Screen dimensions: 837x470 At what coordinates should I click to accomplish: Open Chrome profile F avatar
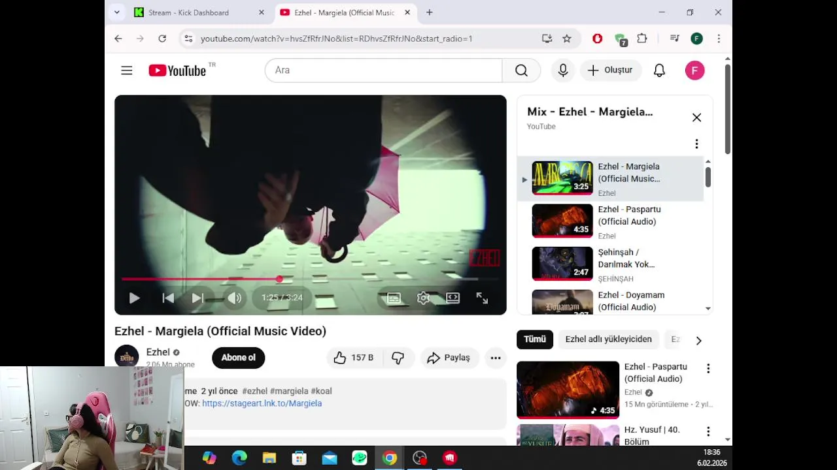pos(696,39)
